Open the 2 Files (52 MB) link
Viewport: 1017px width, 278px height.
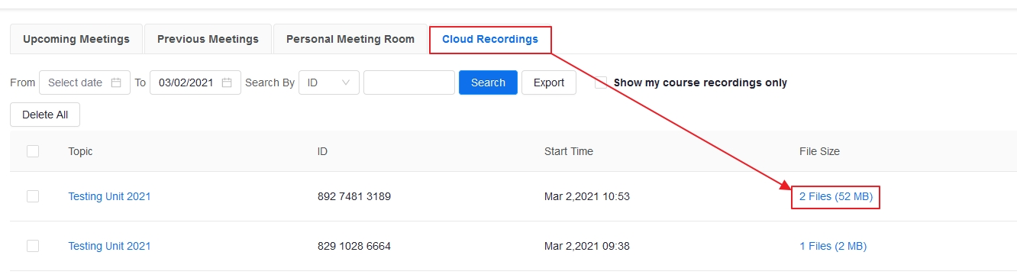point(835,196)
